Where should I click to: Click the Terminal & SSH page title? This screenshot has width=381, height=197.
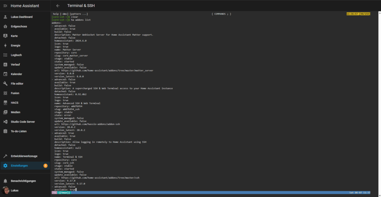click(81, 6)
